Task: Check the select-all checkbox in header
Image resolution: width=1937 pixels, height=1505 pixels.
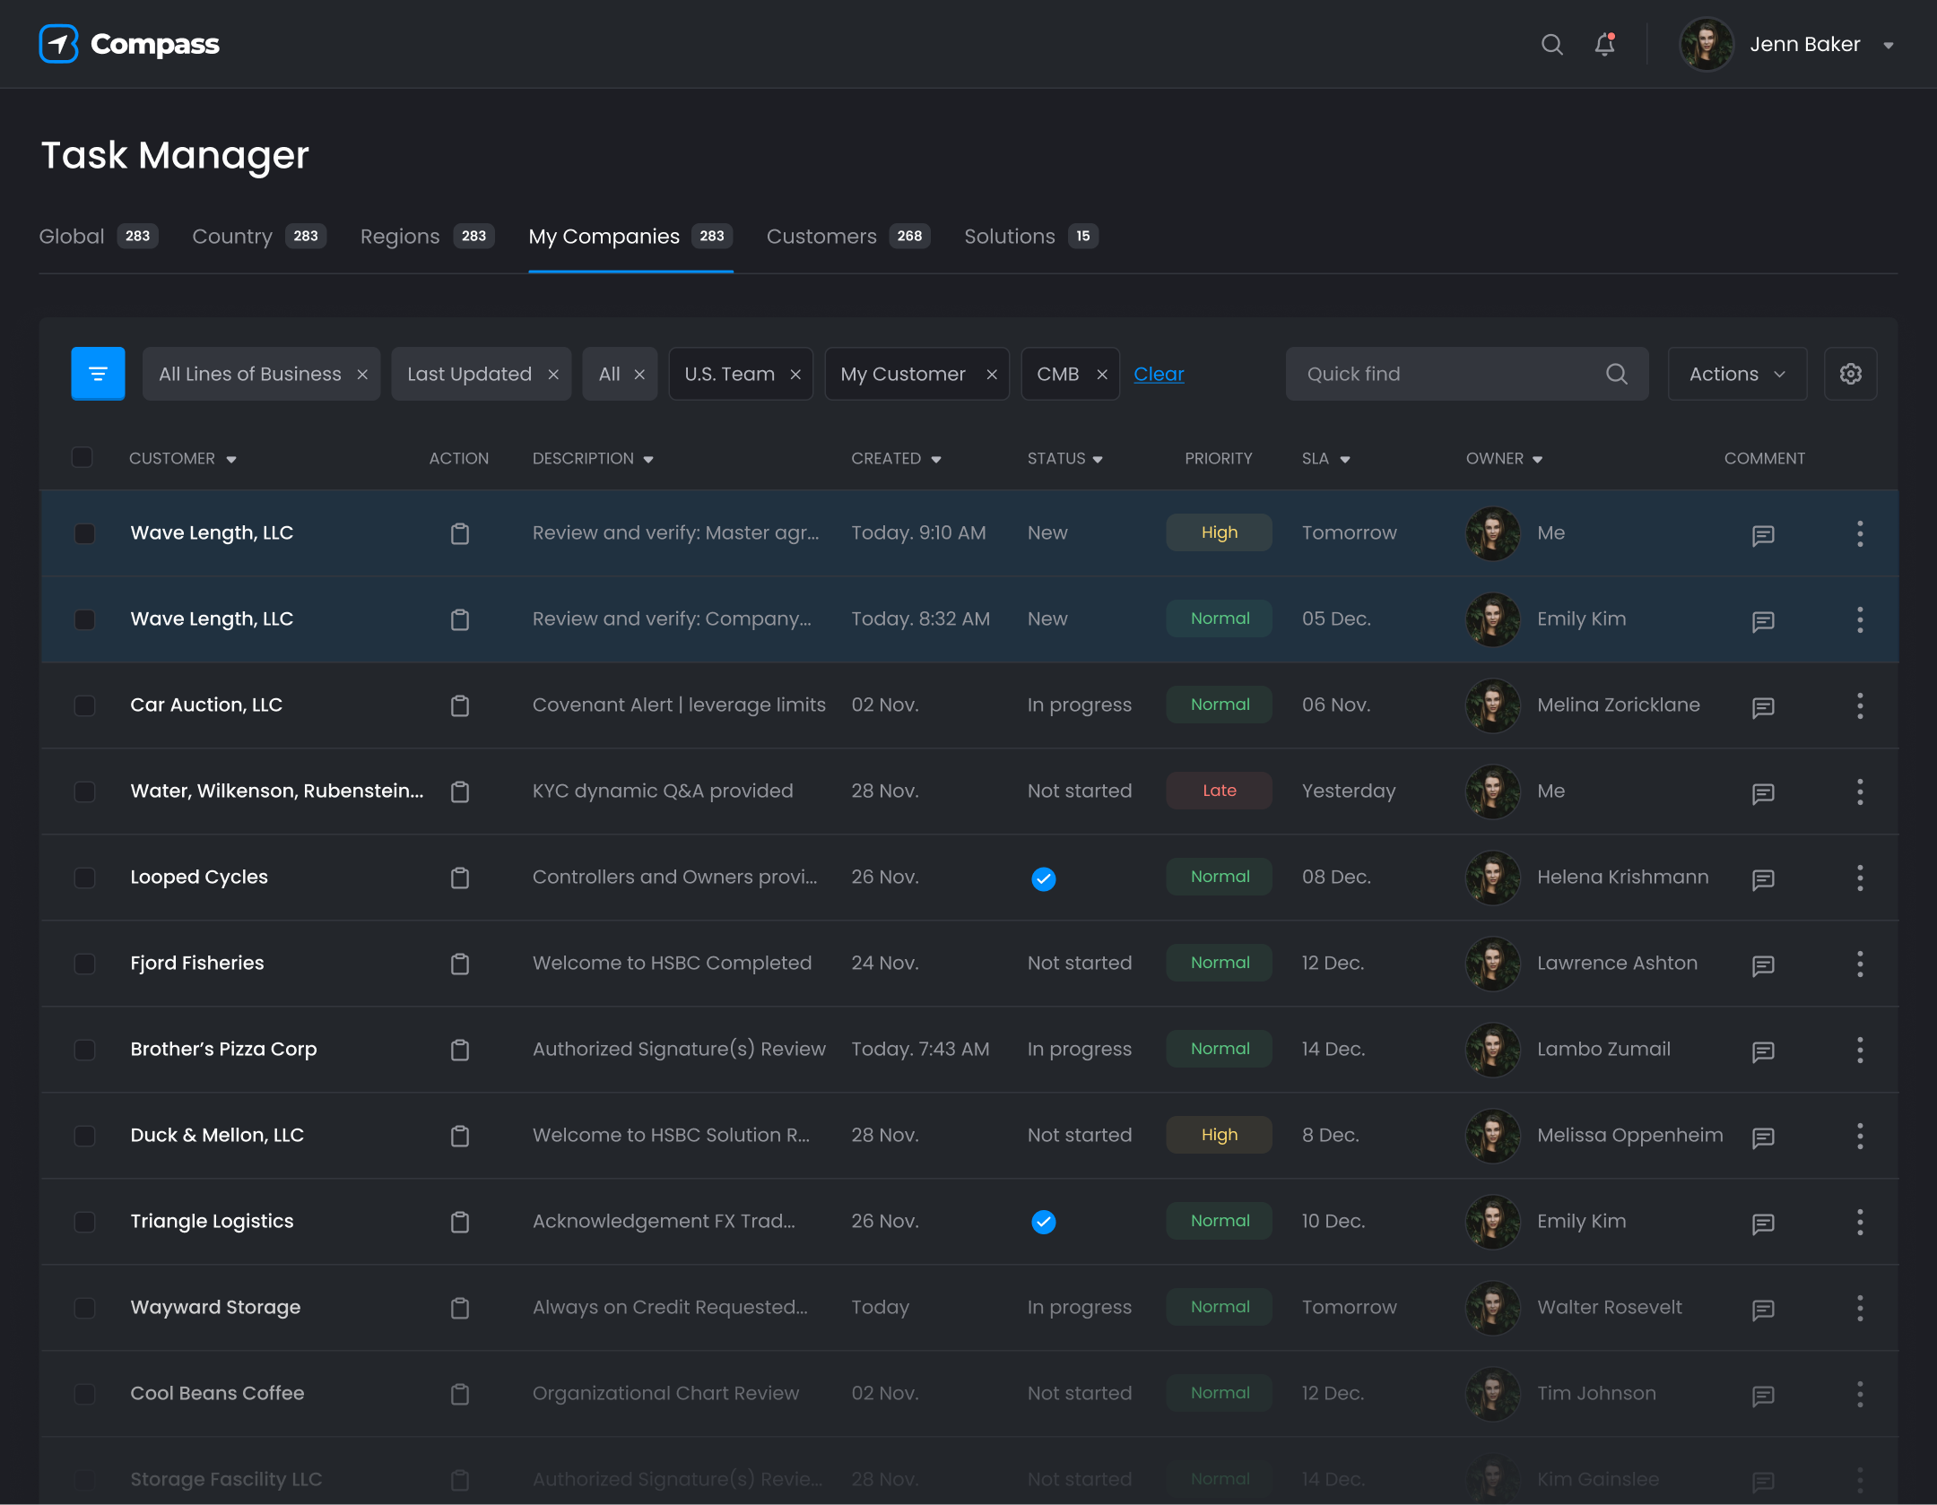Action: (x=83, y=458)
